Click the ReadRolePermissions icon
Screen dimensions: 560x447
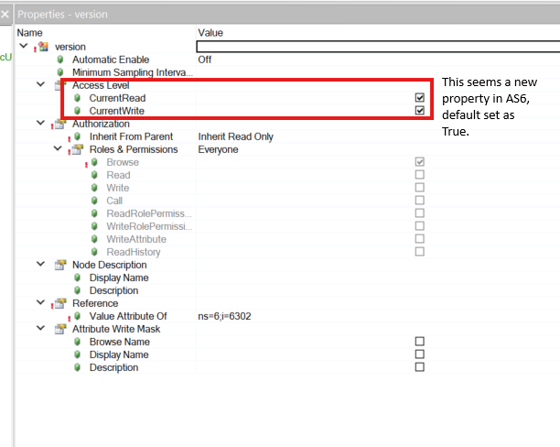coord(94,213)
